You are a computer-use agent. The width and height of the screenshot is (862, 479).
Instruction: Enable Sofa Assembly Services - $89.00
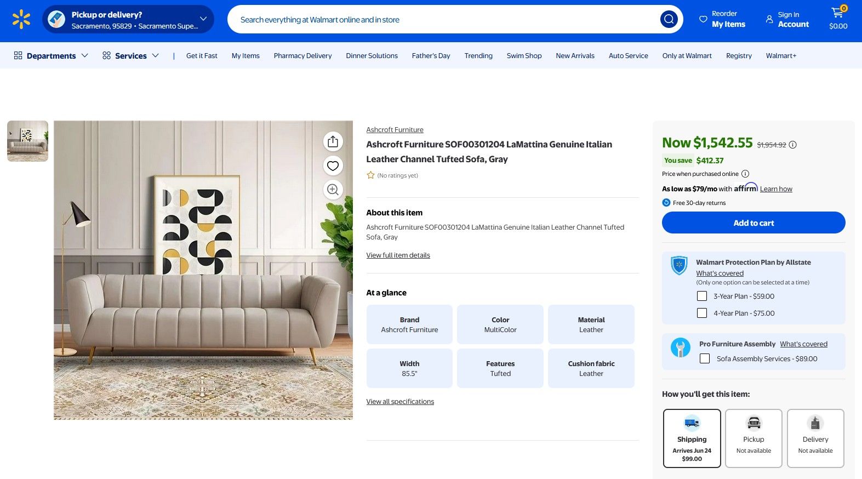click(705, 358)
